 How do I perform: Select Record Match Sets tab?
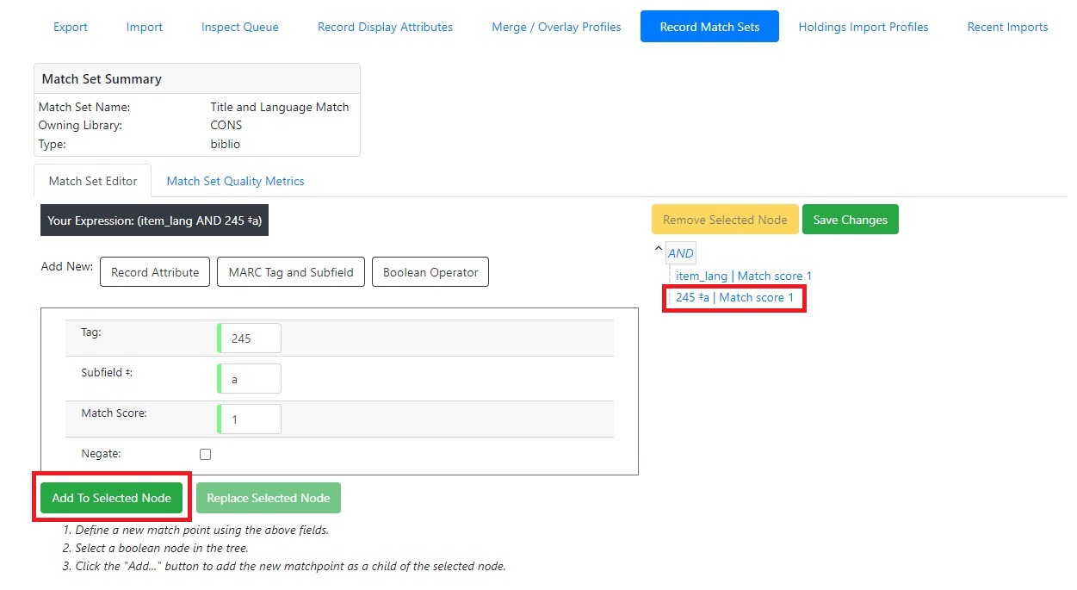tap(709, 27)
